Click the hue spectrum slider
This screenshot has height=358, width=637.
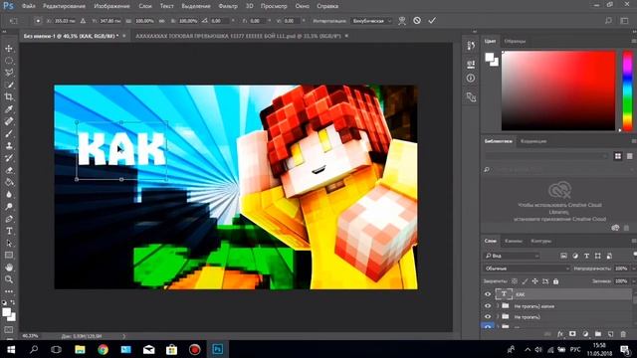click(x=628, y=90)
